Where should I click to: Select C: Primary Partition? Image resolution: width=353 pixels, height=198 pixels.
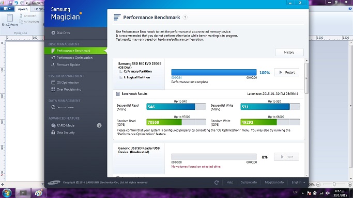click(x=137, y=71)
